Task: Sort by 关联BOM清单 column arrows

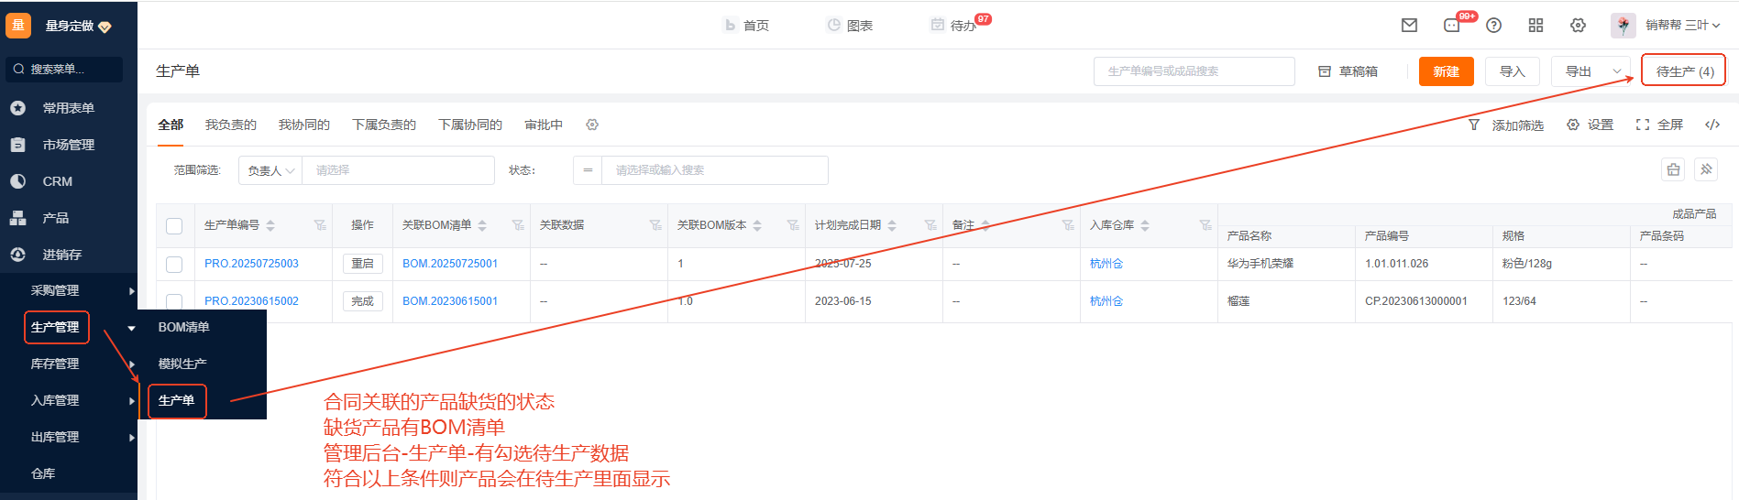Action: pos(482,225)
